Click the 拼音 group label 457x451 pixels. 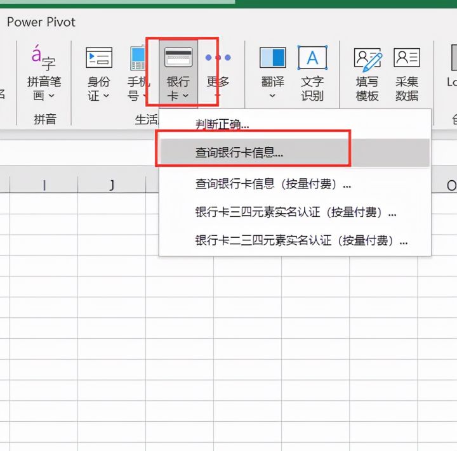click(45, 119)
